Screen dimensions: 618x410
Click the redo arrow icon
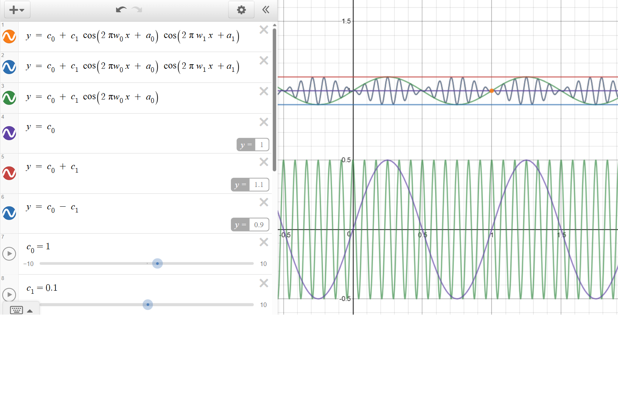coord(137,9)
